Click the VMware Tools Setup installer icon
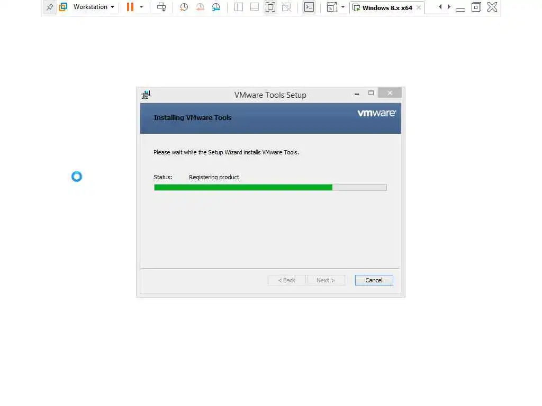This screenshot has width=542, height=406. coord(146,95)
